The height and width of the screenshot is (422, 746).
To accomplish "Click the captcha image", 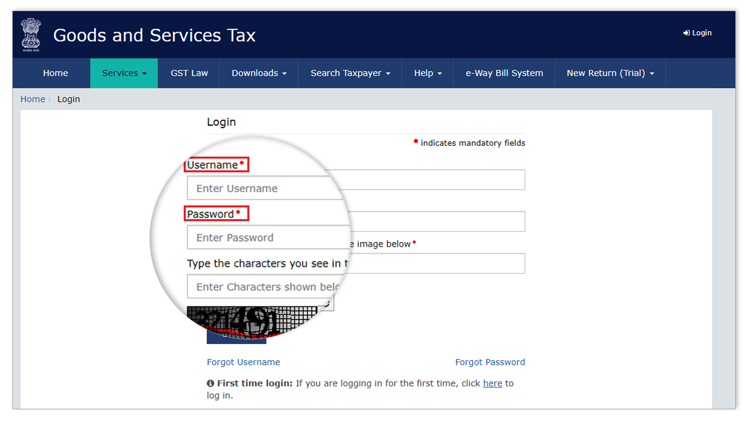I will [252, 321].
